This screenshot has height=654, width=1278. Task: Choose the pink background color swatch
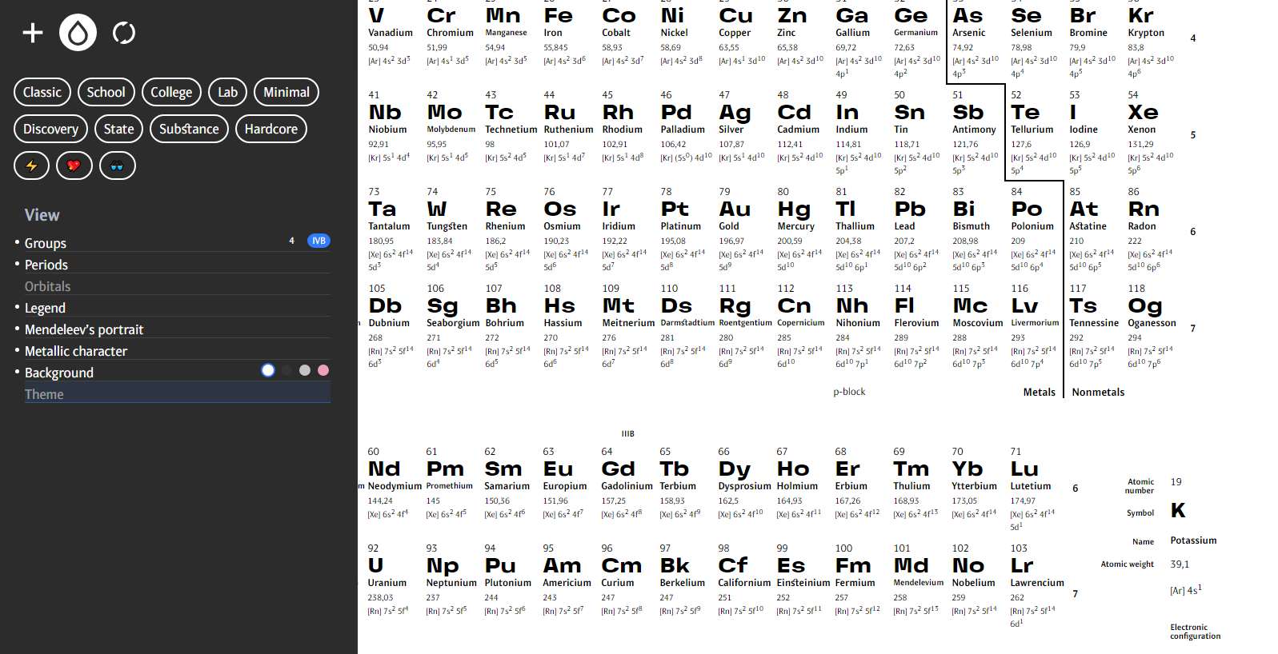[x=323, y=370]
